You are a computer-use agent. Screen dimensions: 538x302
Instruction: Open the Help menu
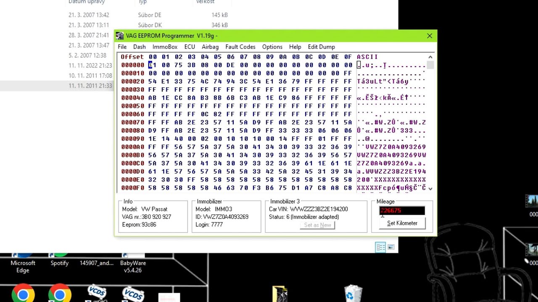(x=295, y=47)
